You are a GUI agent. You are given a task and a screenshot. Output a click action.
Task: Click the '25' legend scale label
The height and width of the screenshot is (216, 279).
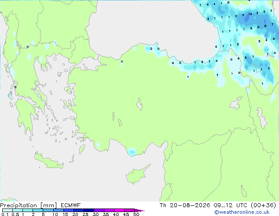click(x=85, y=214)
